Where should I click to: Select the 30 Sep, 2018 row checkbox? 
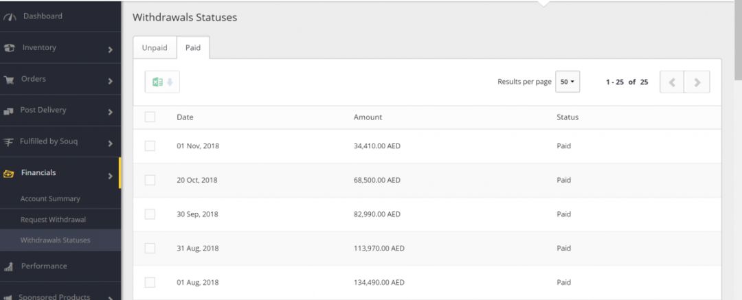click(x=150, y=214)
